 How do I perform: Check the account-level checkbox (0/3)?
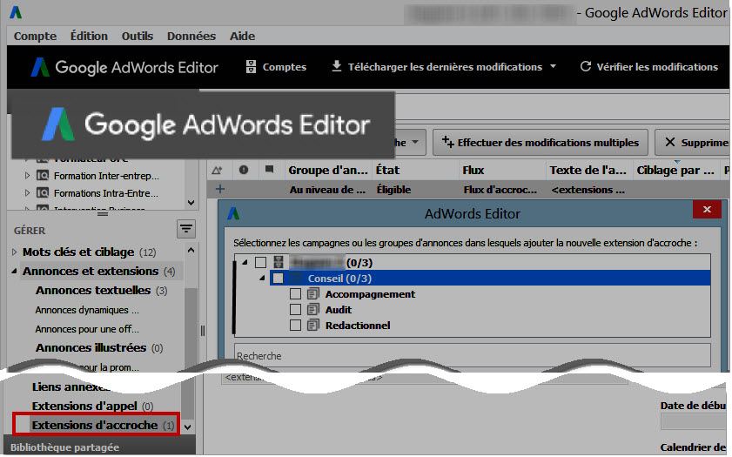coord(260,262)
